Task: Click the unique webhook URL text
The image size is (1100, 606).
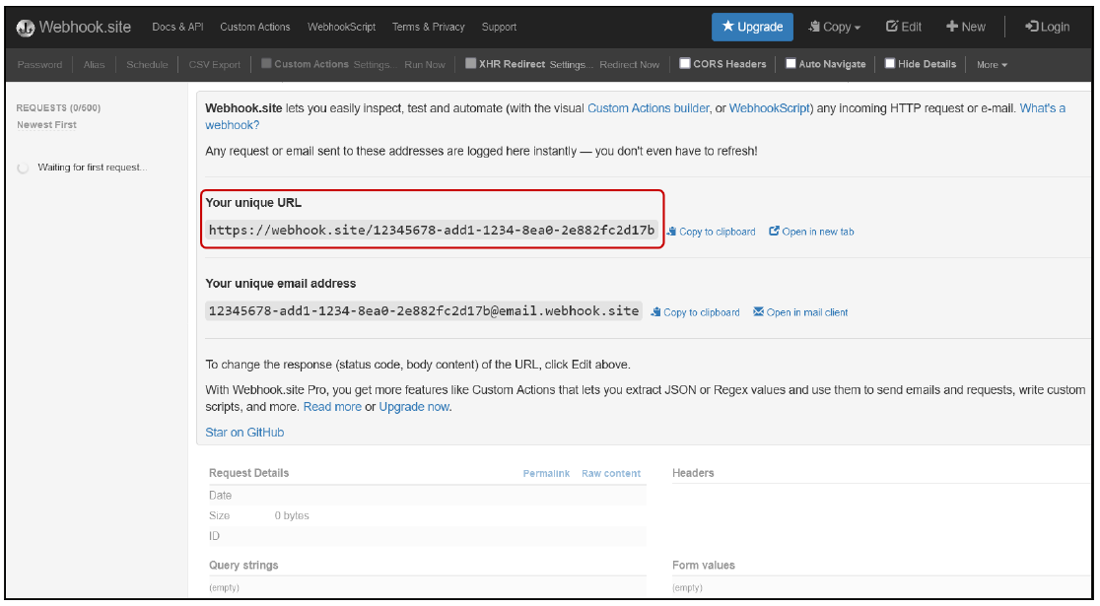Action: point(432,230)
